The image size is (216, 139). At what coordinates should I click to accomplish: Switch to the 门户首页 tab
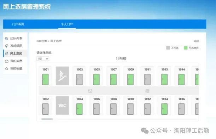click(18, 24)
